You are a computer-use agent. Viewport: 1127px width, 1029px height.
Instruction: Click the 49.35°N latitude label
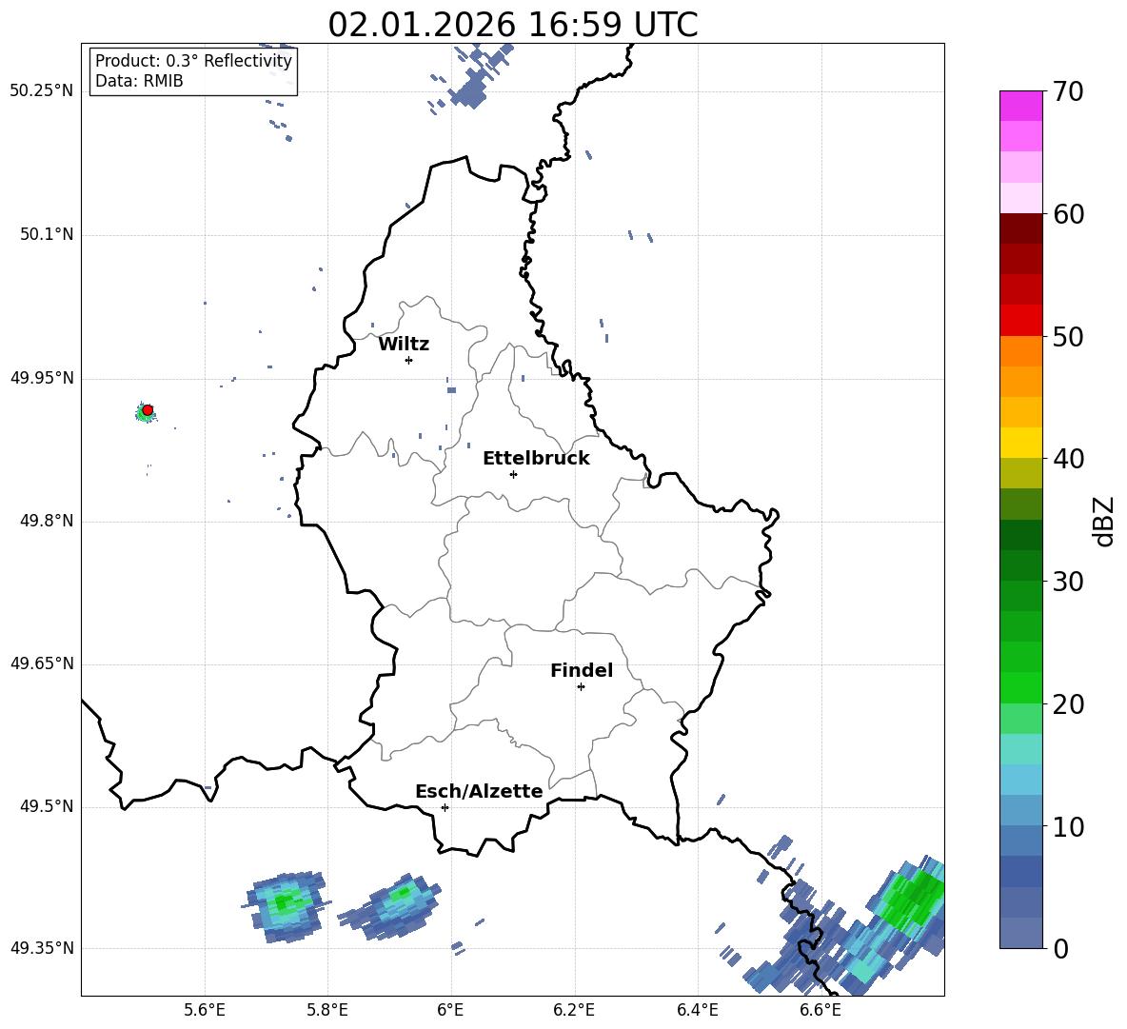tap(42, 948)
